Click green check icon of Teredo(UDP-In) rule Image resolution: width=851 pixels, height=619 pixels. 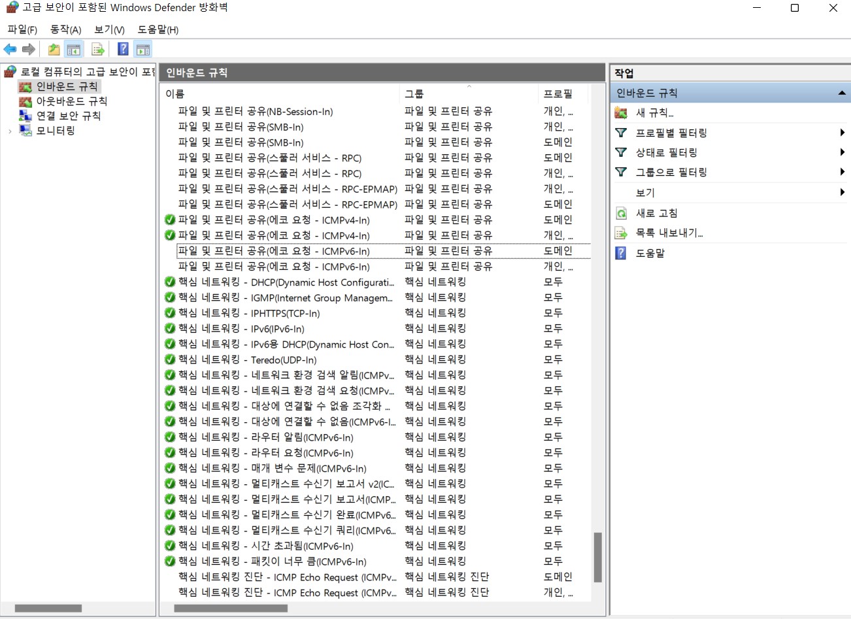170,360
